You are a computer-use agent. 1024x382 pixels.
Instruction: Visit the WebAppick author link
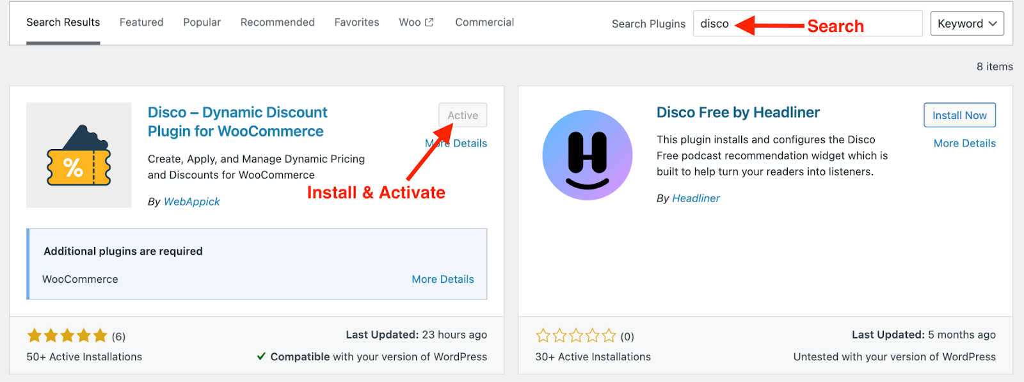point(191,202)
